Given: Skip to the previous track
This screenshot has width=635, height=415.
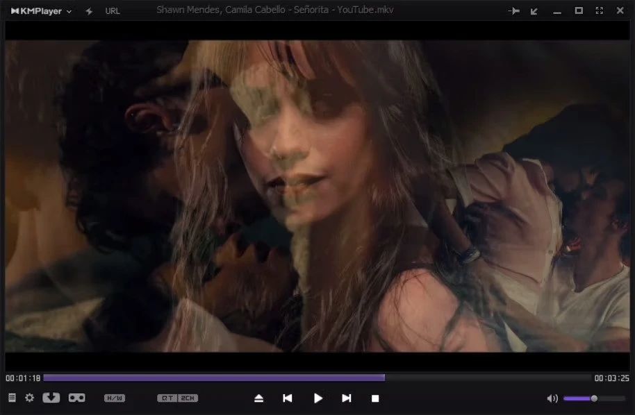Looking at the screenshot, I should [x=287, y=398].
